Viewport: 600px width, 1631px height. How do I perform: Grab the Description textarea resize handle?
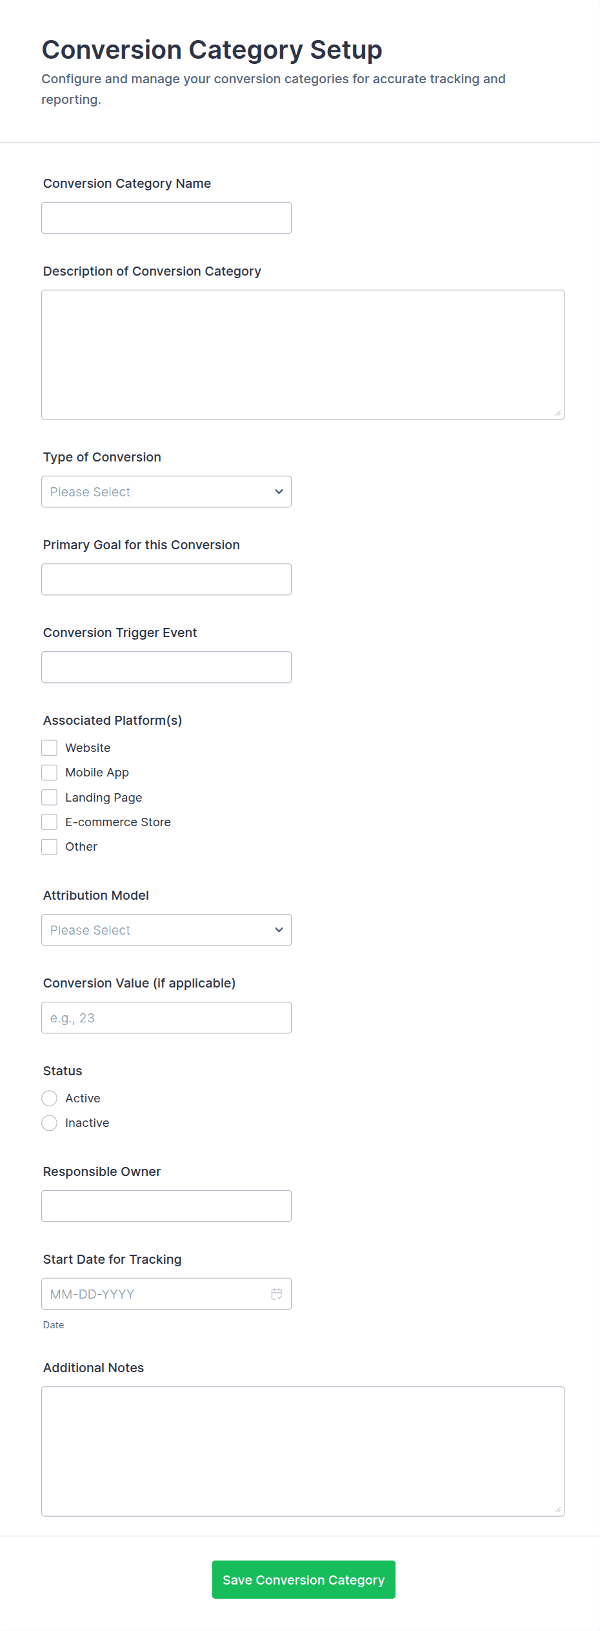pyautogui.click(x=558, y=413)
